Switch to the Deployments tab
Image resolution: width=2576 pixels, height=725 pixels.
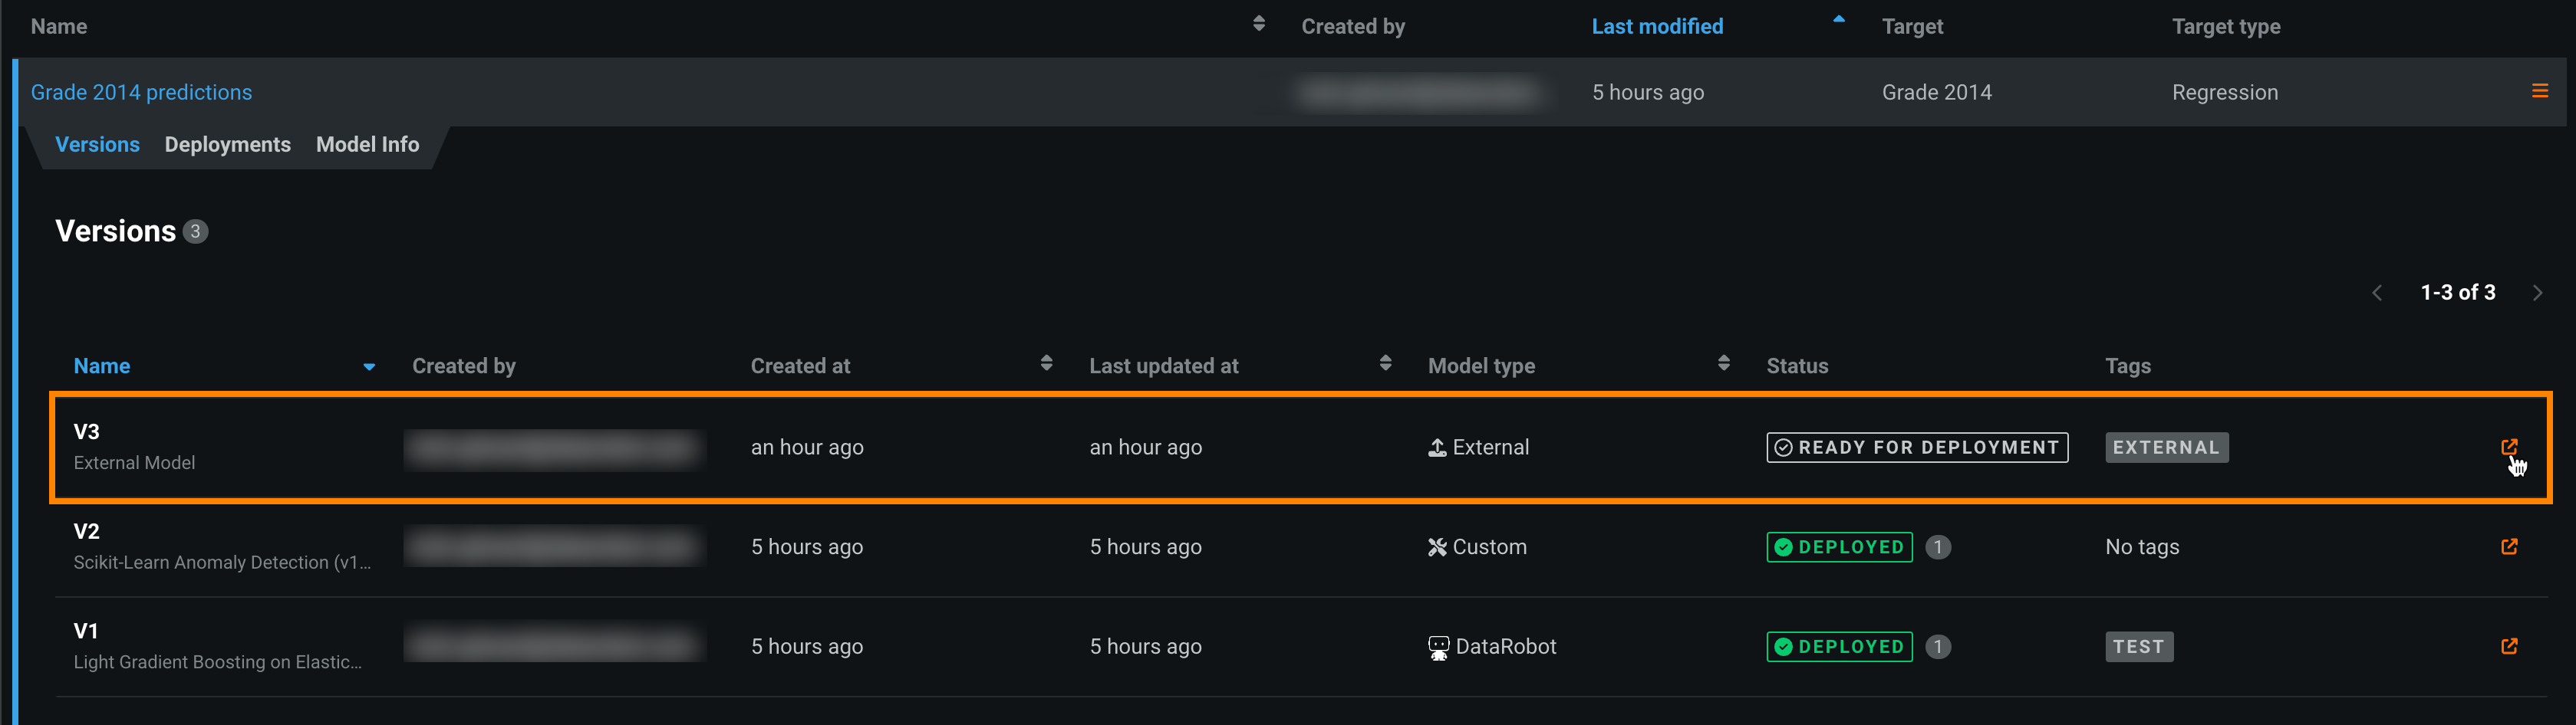pos(227,145)
